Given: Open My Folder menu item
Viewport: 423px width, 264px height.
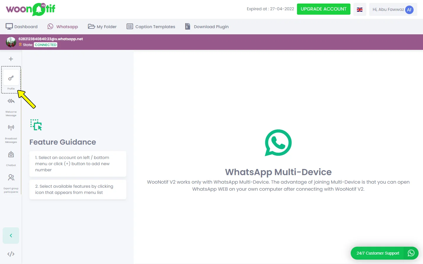Looking at the screenshot, I should pyautogui.click(x=102, y=27).
